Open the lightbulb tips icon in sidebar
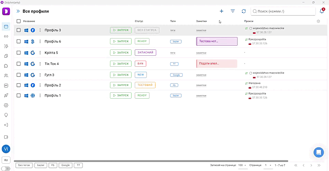Screen dimensions: 329x171 (x=6, y=115)
